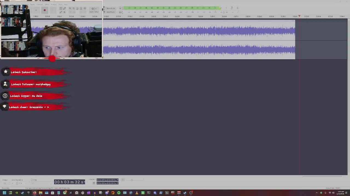Click the Zoom Toggle icon

tap(85, 8)
